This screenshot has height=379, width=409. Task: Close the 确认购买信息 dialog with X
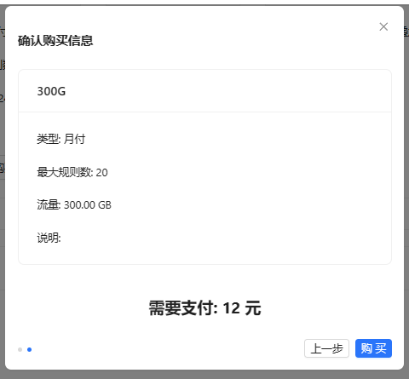pyautogui.click(x=383, y=26)
